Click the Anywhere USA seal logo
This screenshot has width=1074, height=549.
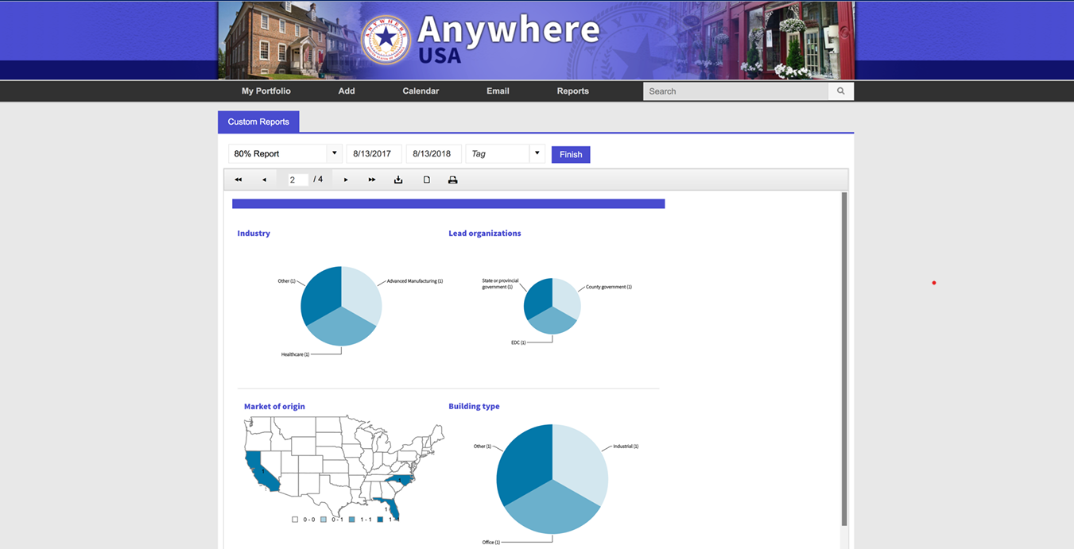[386, 39]
